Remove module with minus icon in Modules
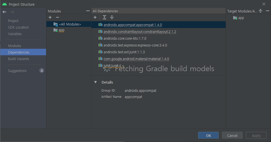Screen dimensions: 271x142 (x=58, y=17)
